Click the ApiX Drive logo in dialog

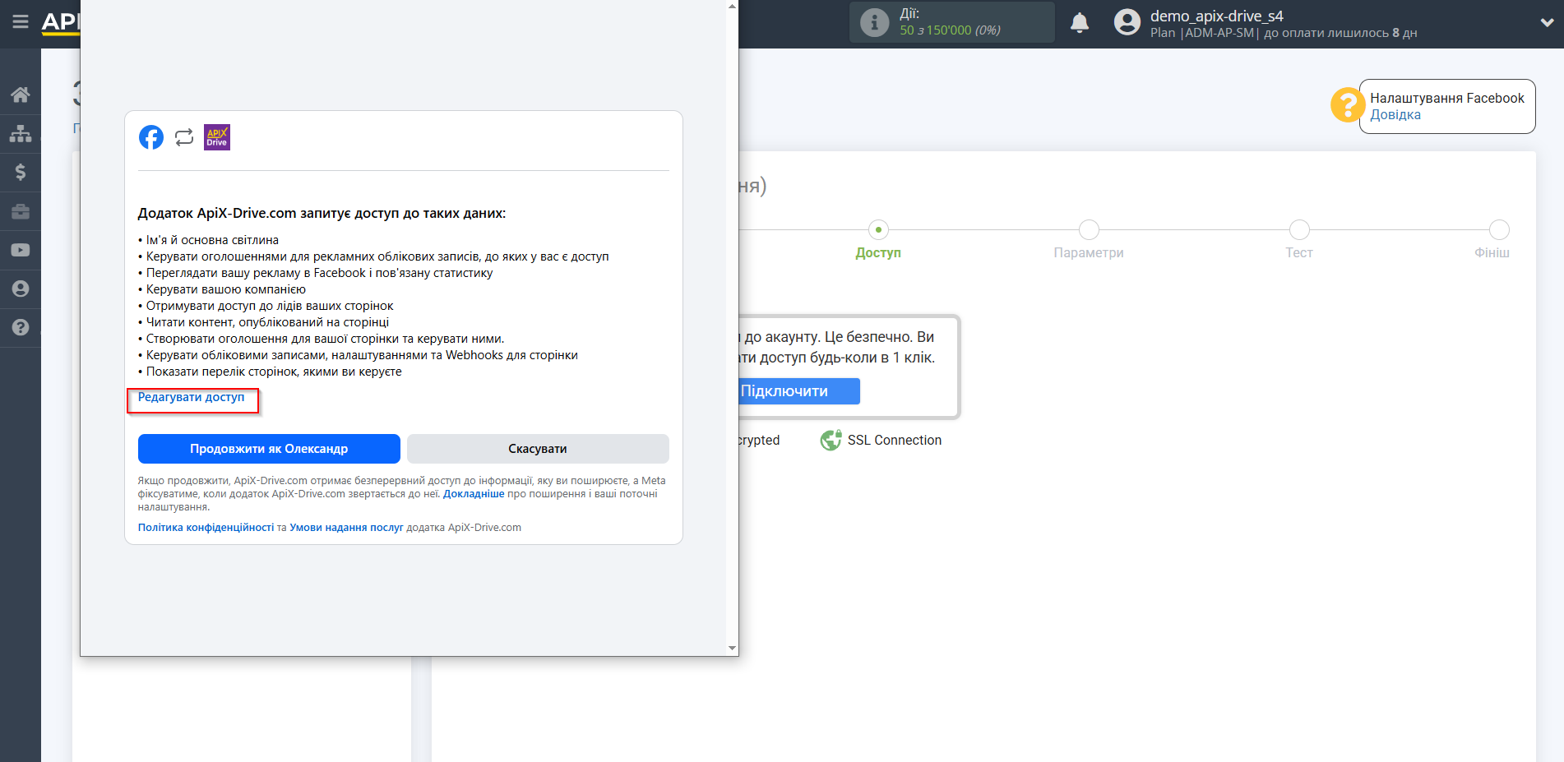click(x=217, y=137)
